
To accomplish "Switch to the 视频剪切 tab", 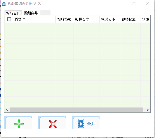I will point(13,13).
